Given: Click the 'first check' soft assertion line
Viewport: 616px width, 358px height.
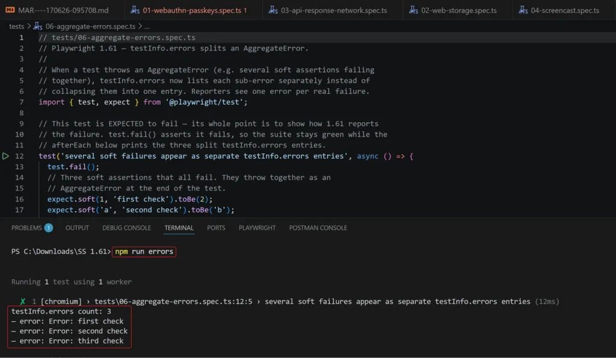Looking at the screenshot, I should [130, 199].
